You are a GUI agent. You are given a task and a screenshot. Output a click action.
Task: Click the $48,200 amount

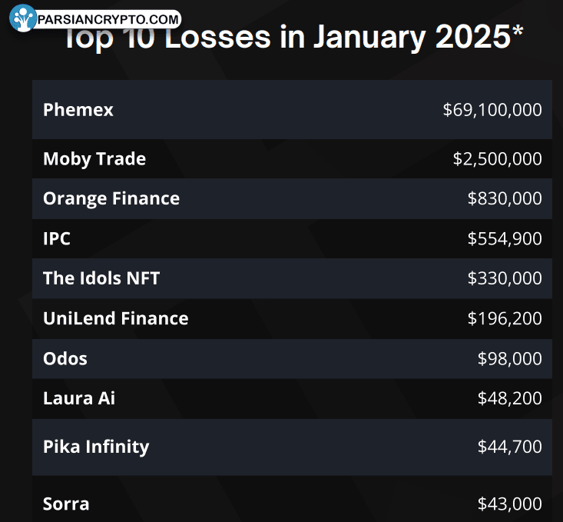[509, 398]
